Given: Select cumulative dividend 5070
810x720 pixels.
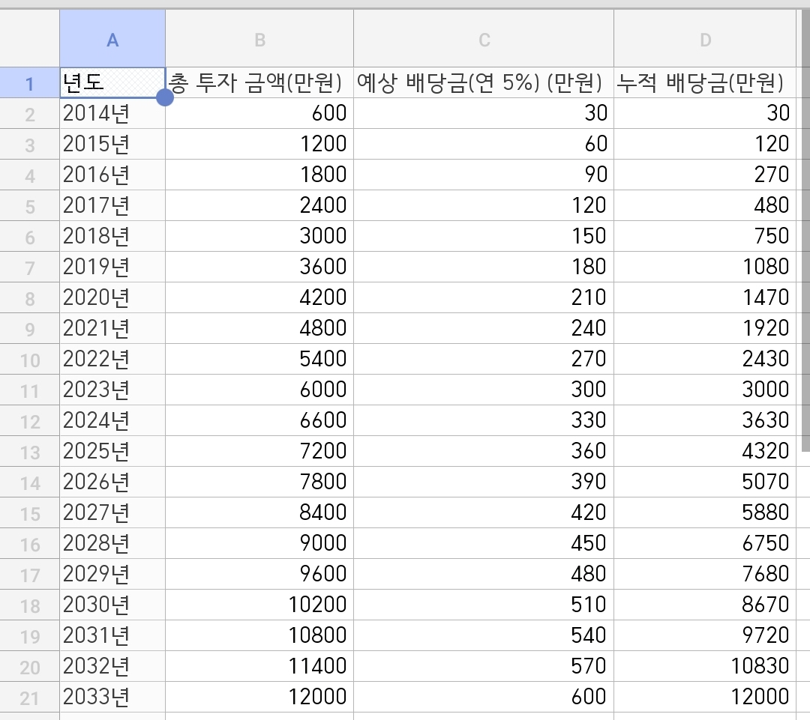Looking at the screenshot, I should [x=705, y=482].
